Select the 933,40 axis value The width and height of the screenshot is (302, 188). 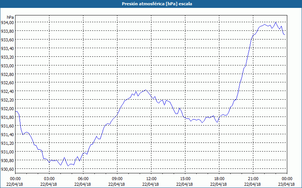coord(7,49)
